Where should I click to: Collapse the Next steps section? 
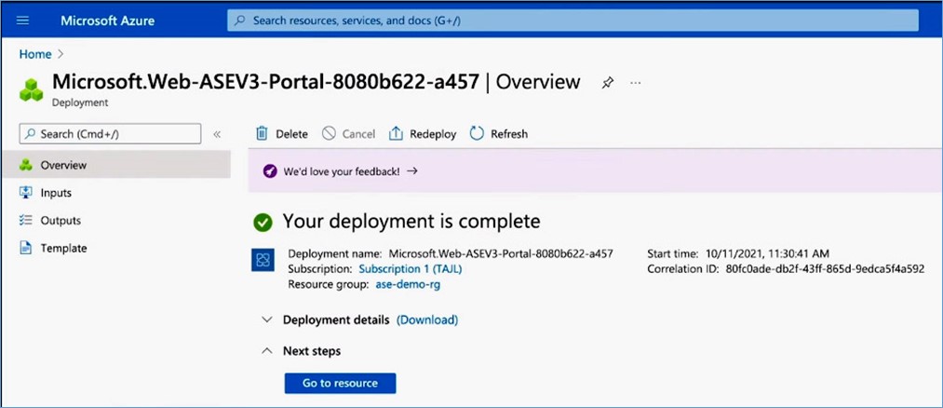[x=267, y=351]
